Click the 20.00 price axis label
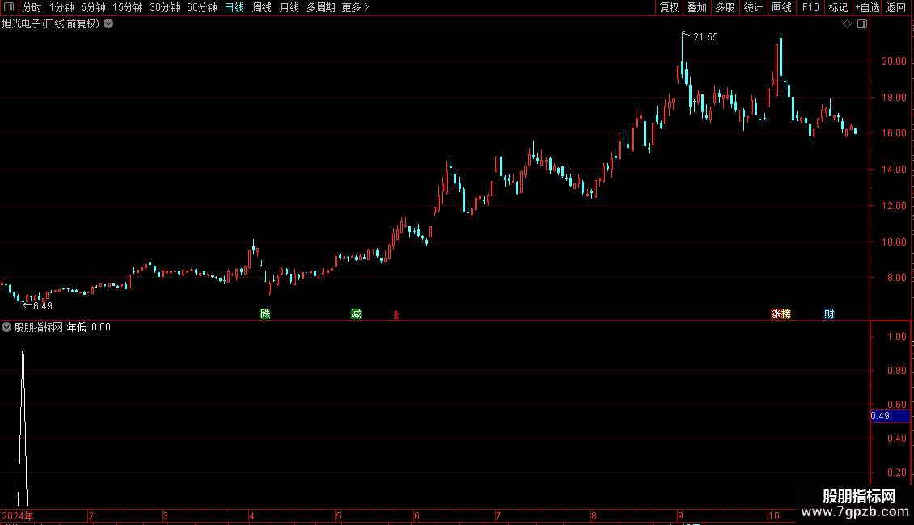 click(894, 61)
